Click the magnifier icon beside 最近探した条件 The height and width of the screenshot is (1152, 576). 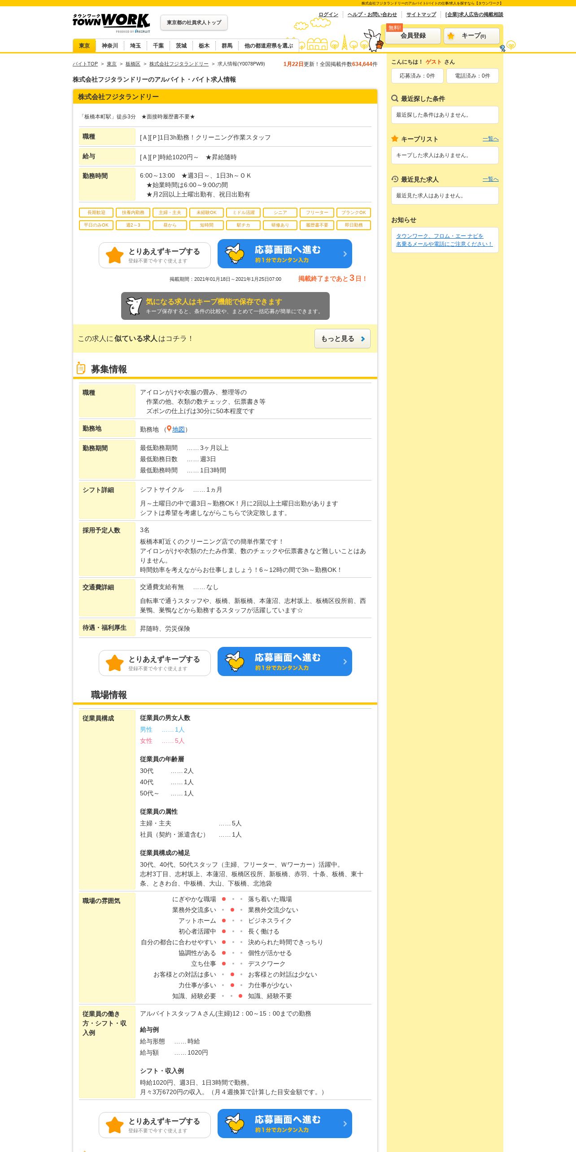click(395, 98)
